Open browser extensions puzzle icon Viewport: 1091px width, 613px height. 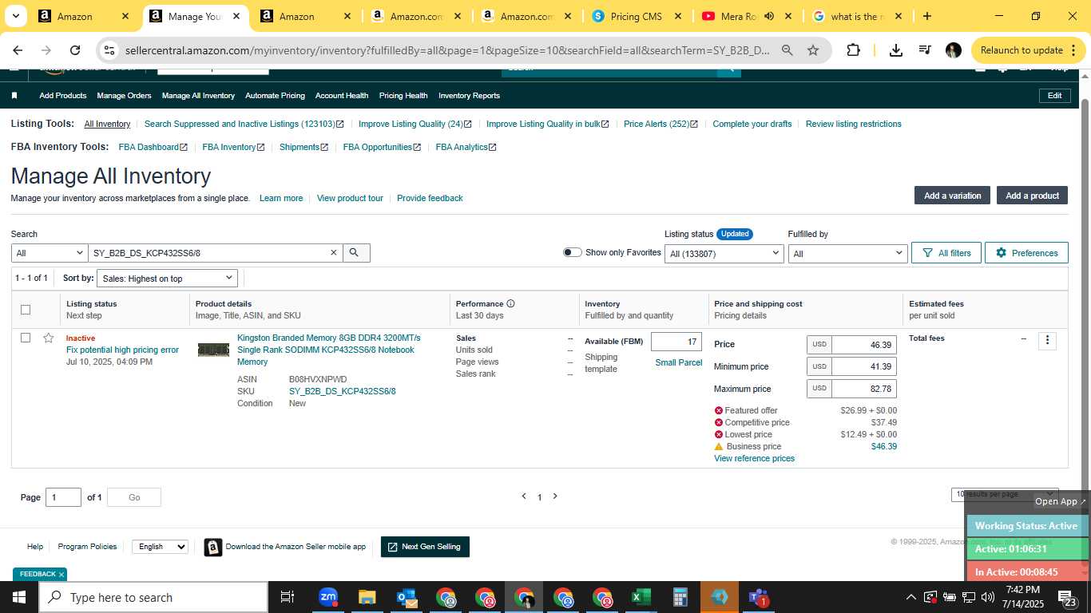point(853,50)
